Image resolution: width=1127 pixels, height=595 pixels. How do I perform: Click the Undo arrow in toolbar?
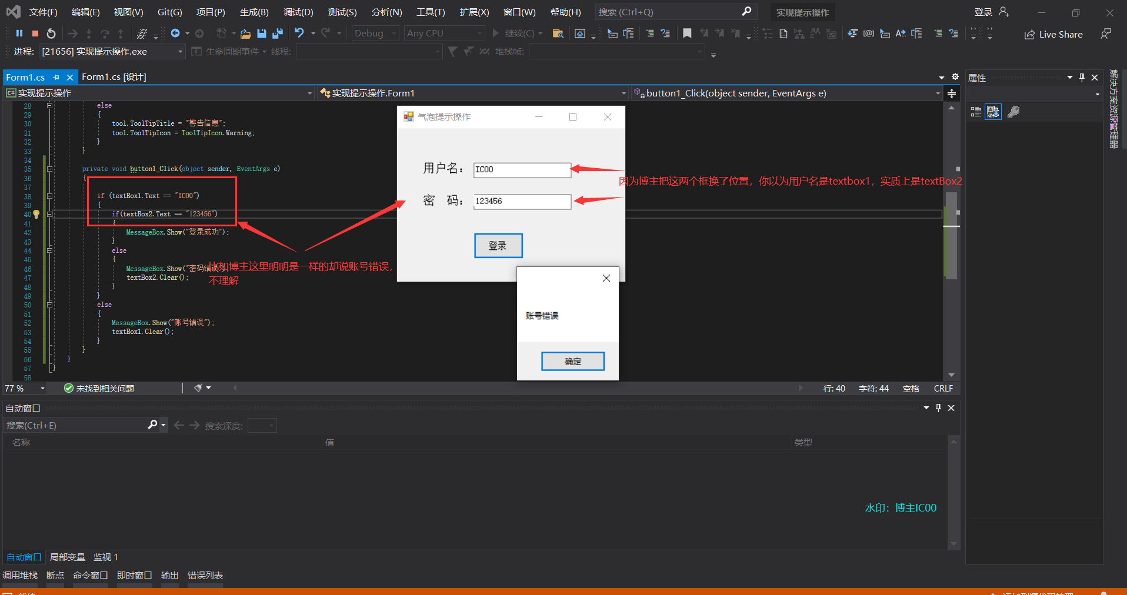click(299, 33)
